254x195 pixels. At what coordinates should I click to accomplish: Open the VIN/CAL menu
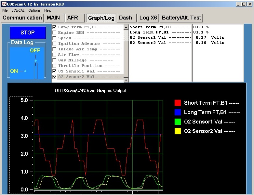18,10
